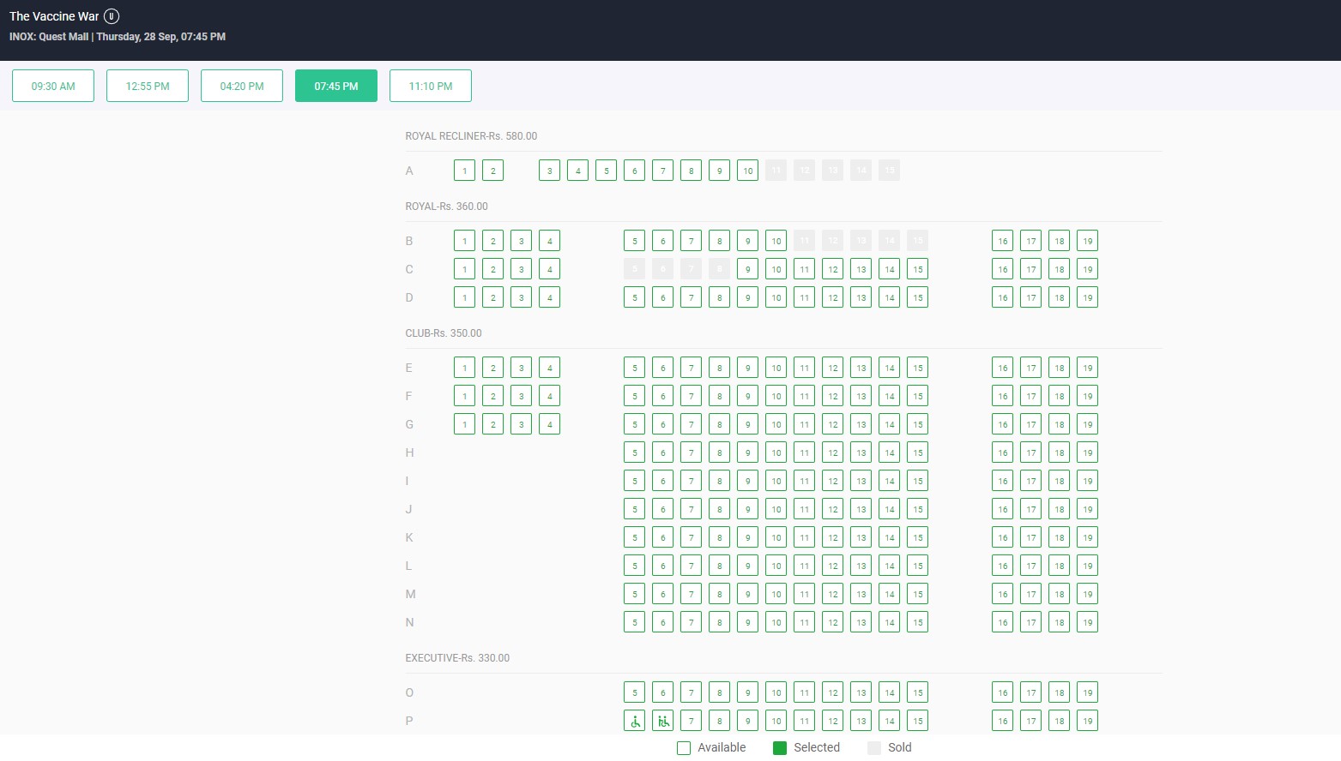
Task: Select seat N12 in row N
Action: coord(832,622)
